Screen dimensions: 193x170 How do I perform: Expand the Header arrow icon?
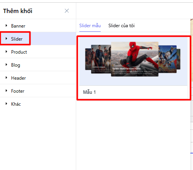[6, 78]
